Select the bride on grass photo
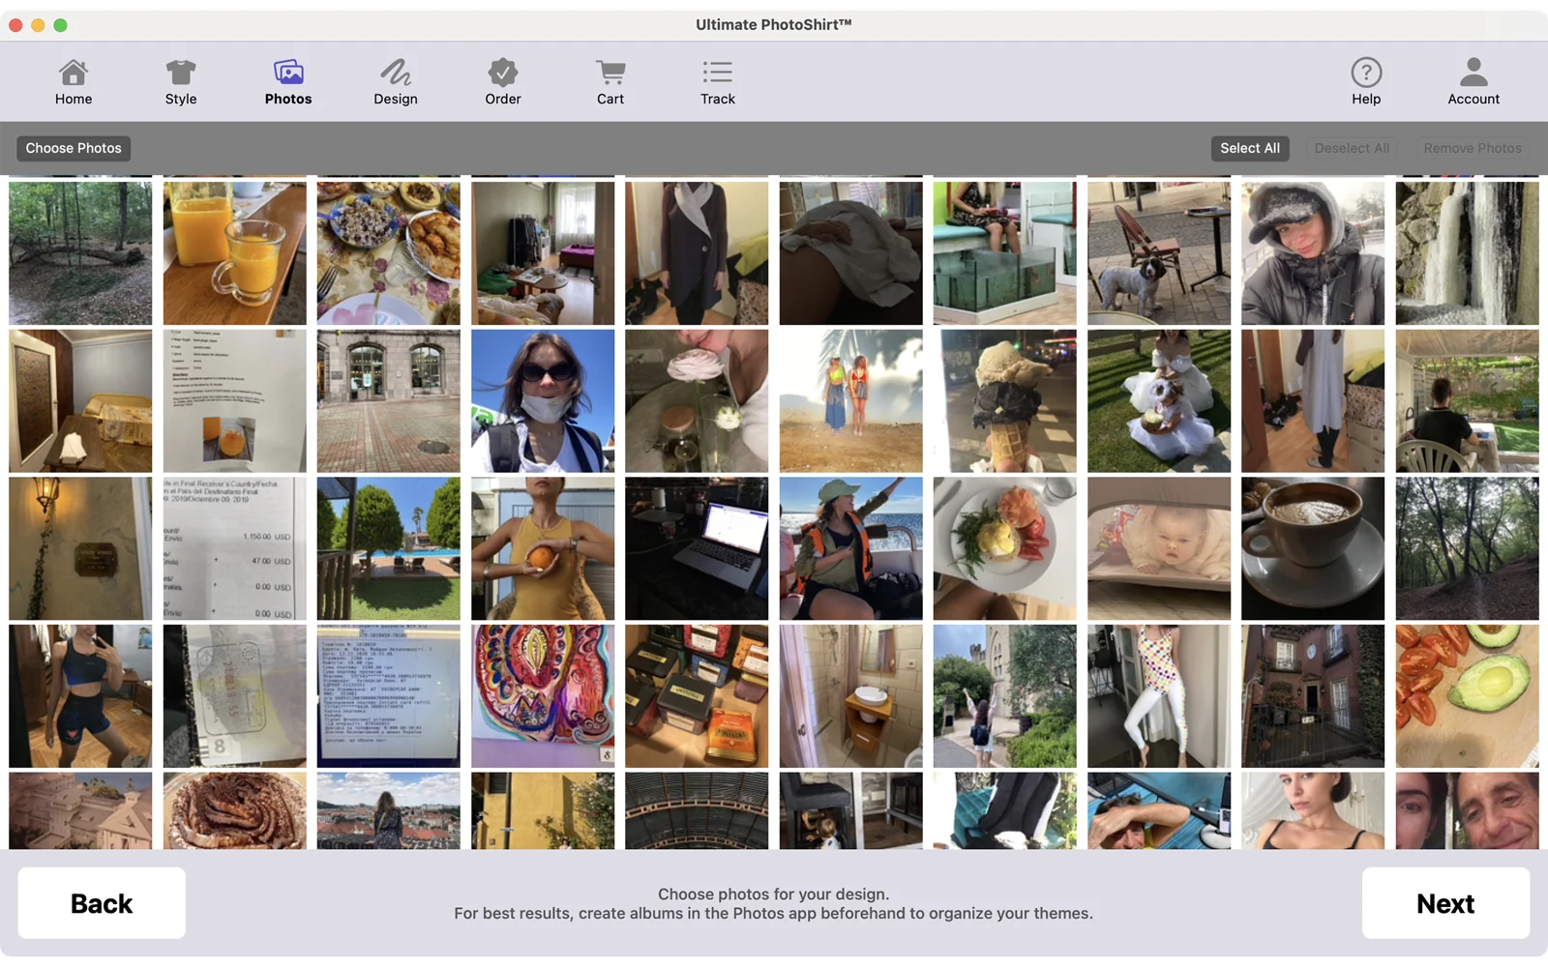The width and height of the screenshot is (1548, 967). pos(1159,400)
